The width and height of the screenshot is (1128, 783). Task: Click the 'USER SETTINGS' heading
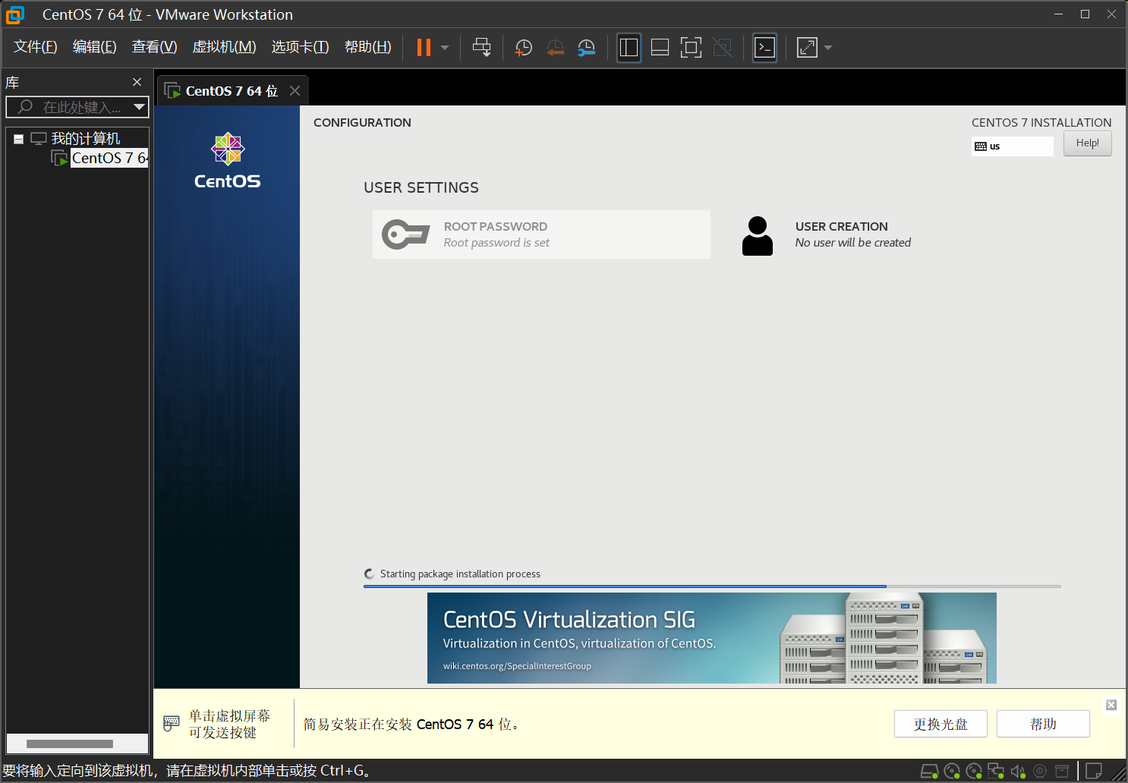point(421,187)
